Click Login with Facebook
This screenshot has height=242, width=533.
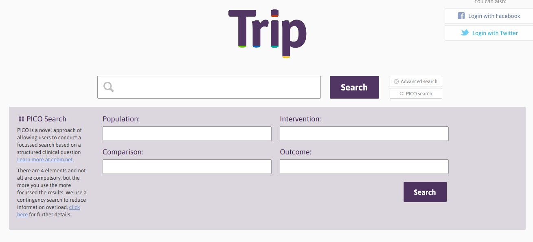(494, 16)
